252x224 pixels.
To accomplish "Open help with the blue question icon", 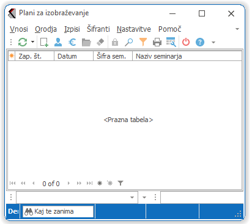I will (200, 42).
